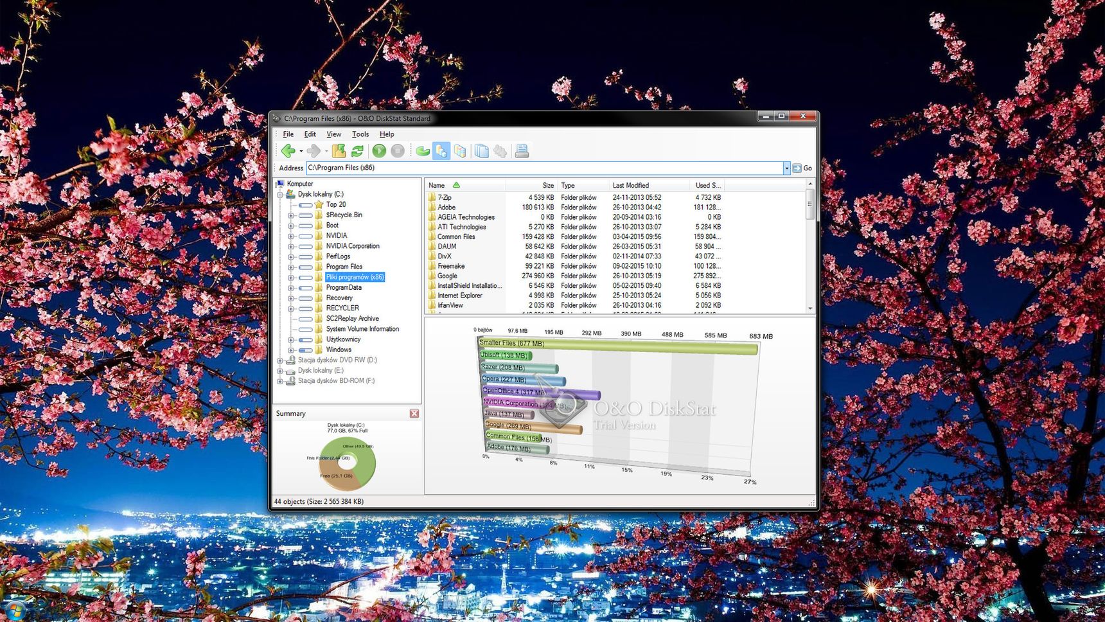Click the BD-ROM (F:) drive icon
Viewport: 1105px width, 622px height.
tap(290, 380)
